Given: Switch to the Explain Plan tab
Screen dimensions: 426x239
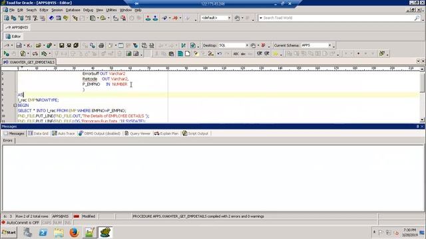Looking at the screenshot, I should [166, 133].
